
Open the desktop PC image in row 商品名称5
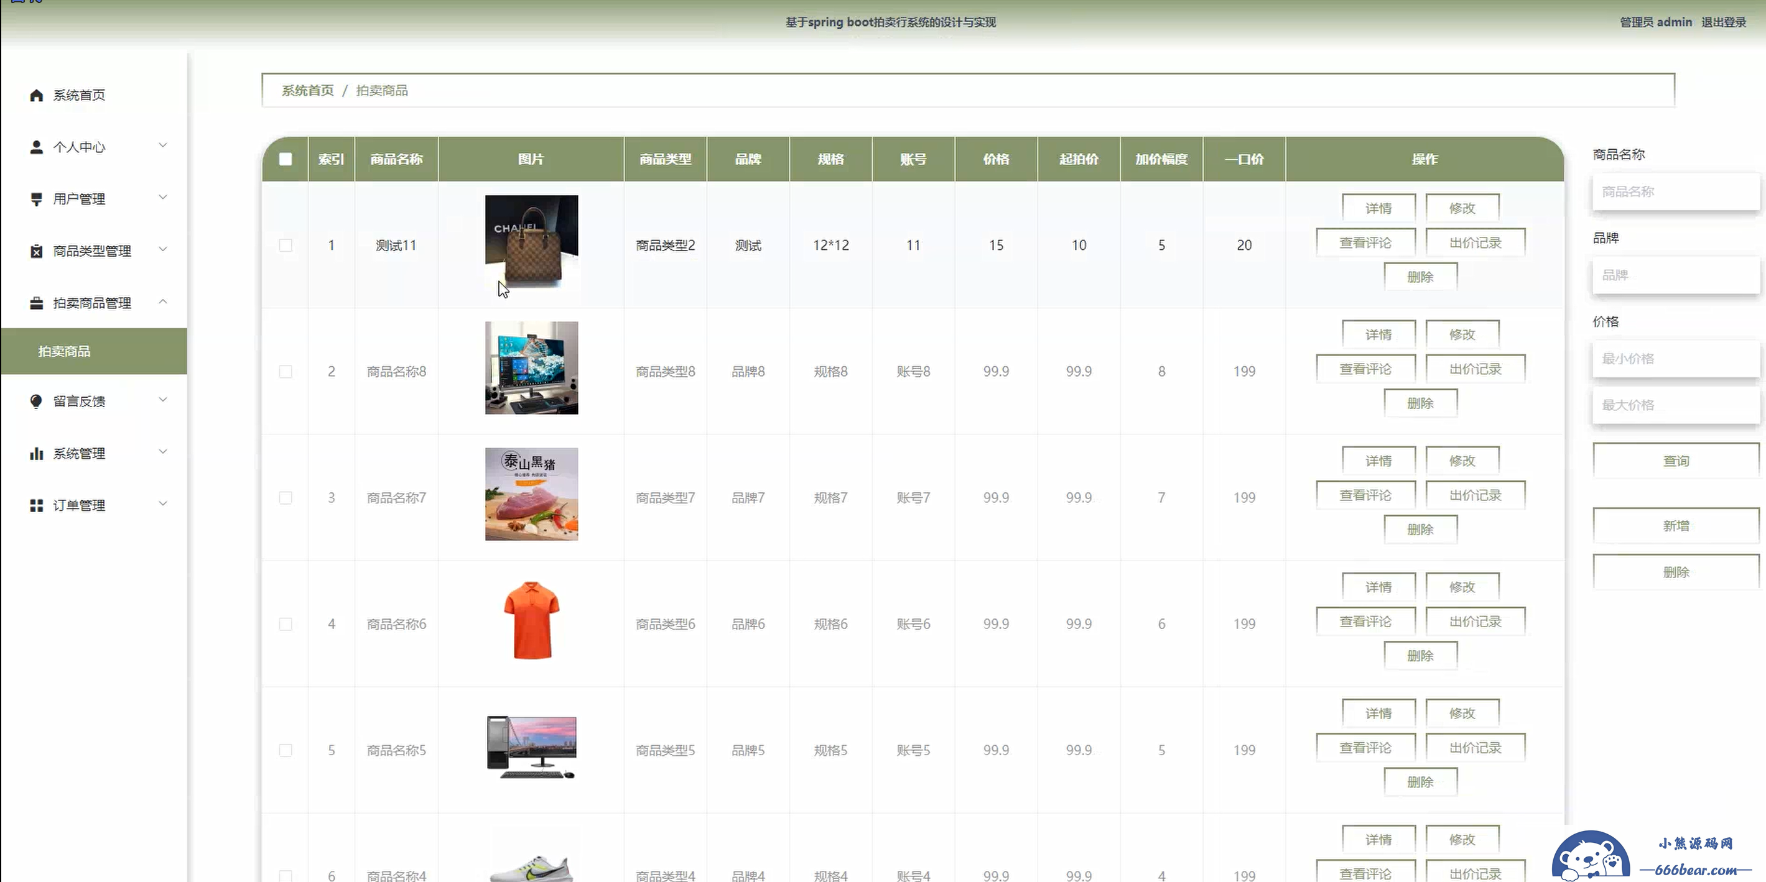(531, 747)
